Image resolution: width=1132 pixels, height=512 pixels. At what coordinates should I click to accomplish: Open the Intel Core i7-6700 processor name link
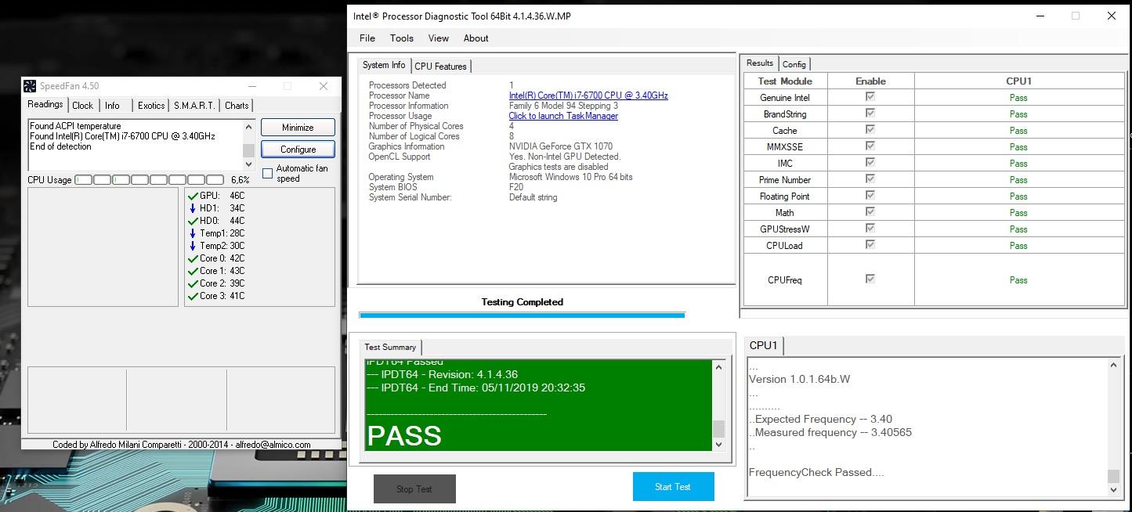point(588,96)
